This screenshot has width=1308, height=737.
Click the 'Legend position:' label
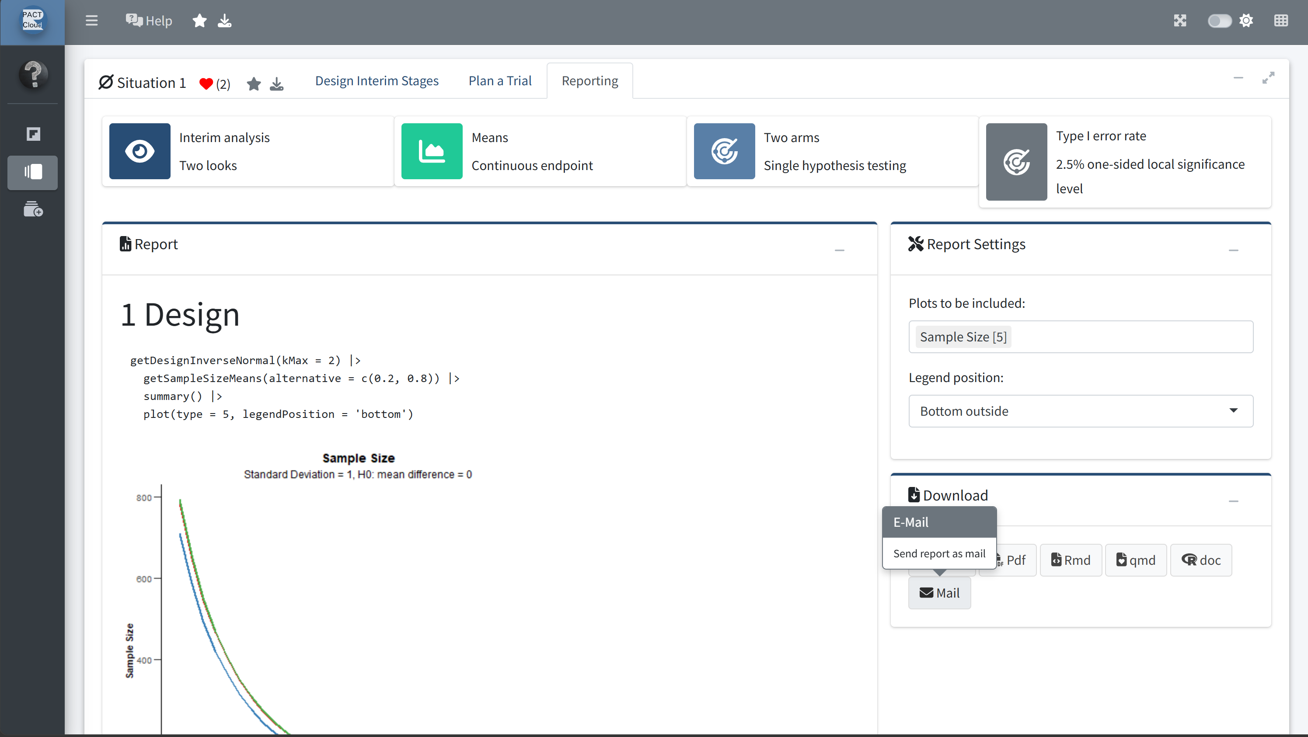click(x=956, y=378)
